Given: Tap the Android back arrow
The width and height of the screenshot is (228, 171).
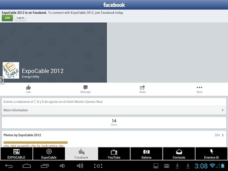Looking at the screenshot, I should pyautogui.click(x=9, y=166).
